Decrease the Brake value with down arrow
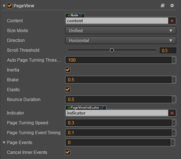 (174, 81)
